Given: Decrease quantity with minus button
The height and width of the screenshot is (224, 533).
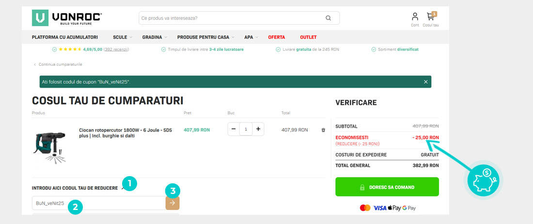Looking at the screenshot, I should click(234, 129).
